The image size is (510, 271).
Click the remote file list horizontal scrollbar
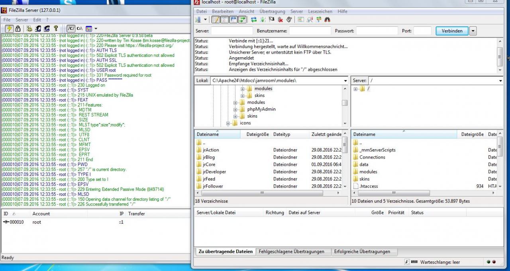pyautogui.click(x=394, y=193)
